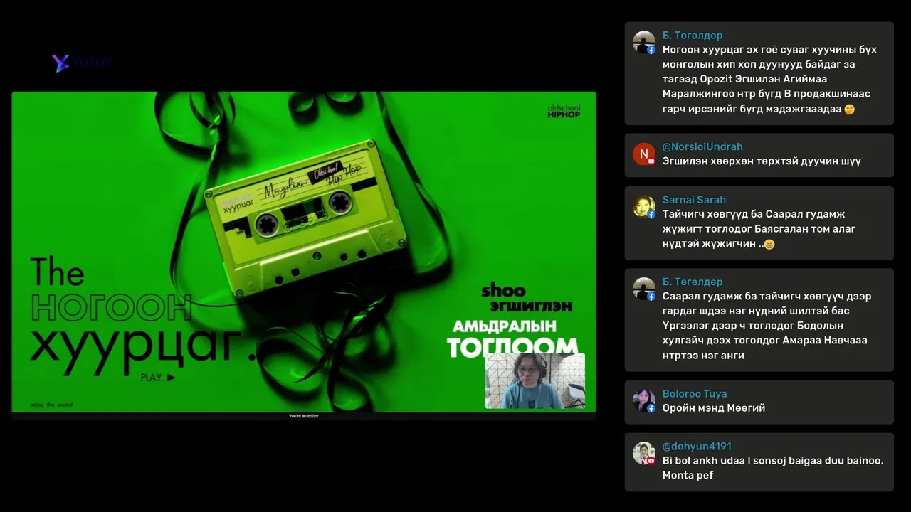
Task: Click the PLAY button on the slide
Action: [x=157, y=378]
